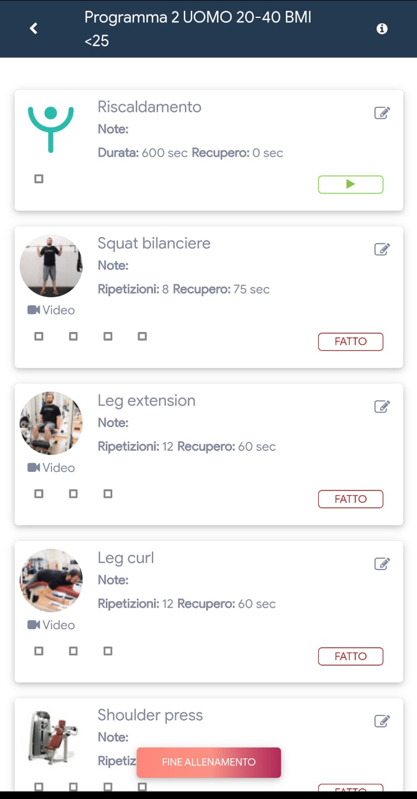Open the Leg extension exercise thumbnail
The image size is (417, 799).
[51, 423]
